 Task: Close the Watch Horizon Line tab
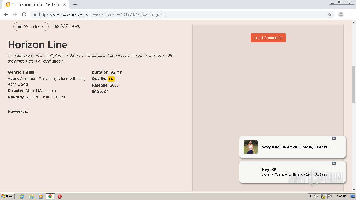point(65,5)
